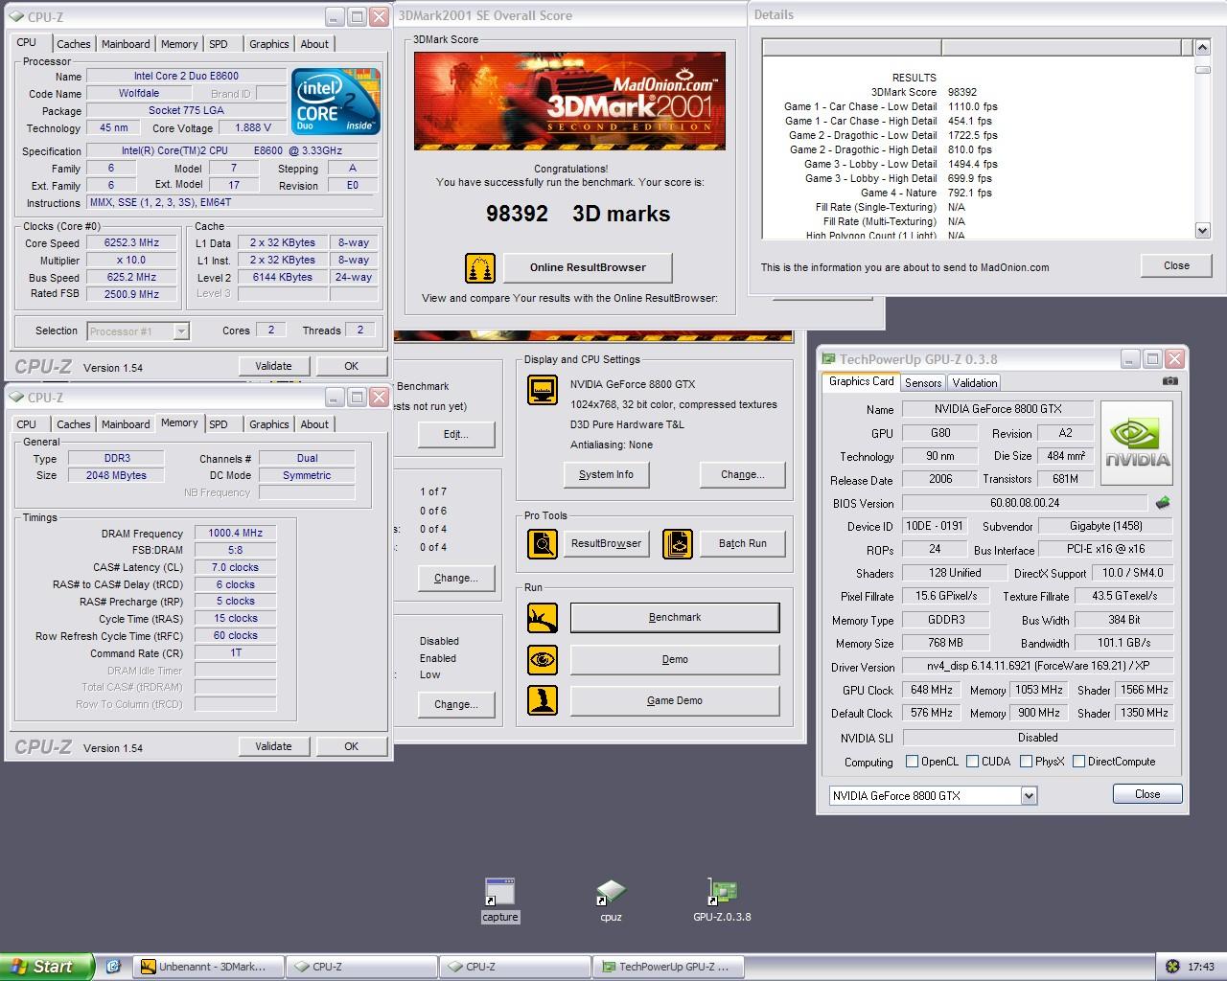Screen dimensions: 1227x981
Task: Switch to Sensors tab in GPU-Z
Action: point(923,382)
